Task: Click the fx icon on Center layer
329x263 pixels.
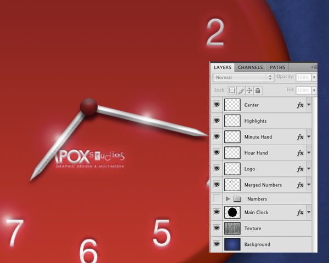Action: pos(300,105)
